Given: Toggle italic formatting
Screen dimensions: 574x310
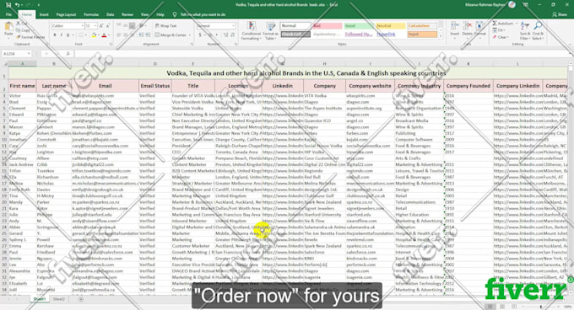Looking at the screenshot, I should [61, 35].
